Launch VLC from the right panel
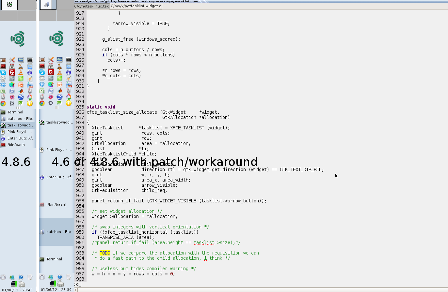The width and height of the screenshot is (448, 292). pyautogui.click(x=60, y=72)
